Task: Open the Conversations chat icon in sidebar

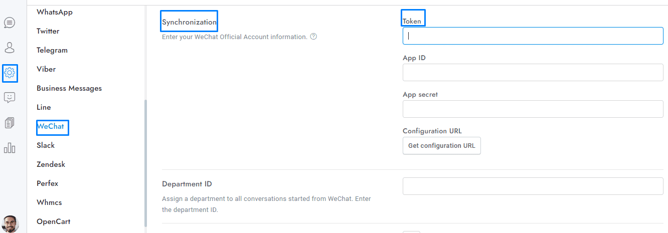Action: [10, 23]
